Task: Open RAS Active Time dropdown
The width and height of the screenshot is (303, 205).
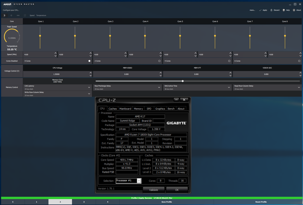Action: point(197,87)
